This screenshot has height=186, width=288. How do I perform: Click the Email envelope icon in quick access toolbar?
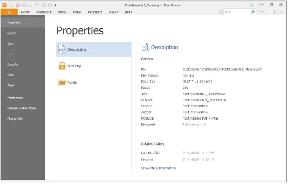(31, 6)
